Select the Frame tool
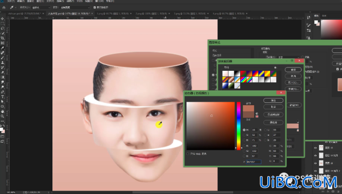The width and height of the screenshot is (342, 194). [x=2, y=43]
